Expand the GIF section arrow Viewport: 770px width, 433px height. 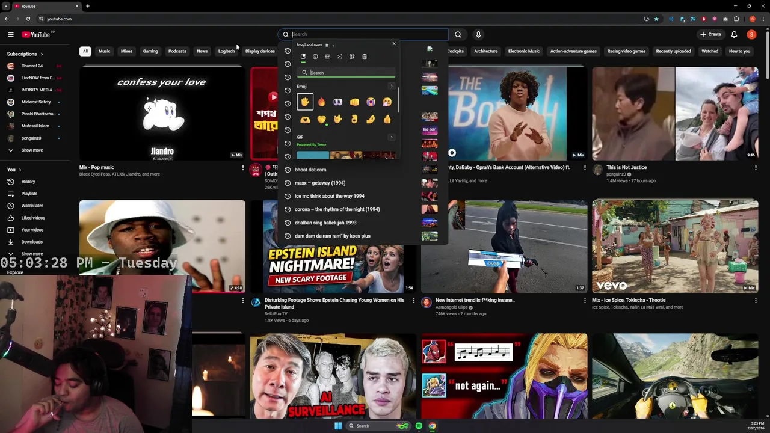(392, 137)
